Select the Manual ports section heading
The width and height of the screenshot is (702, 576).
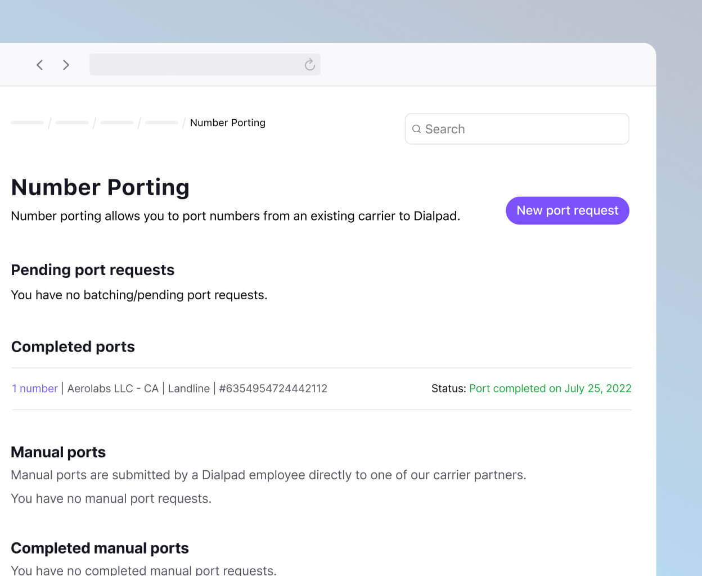click(x=58, y=452)
